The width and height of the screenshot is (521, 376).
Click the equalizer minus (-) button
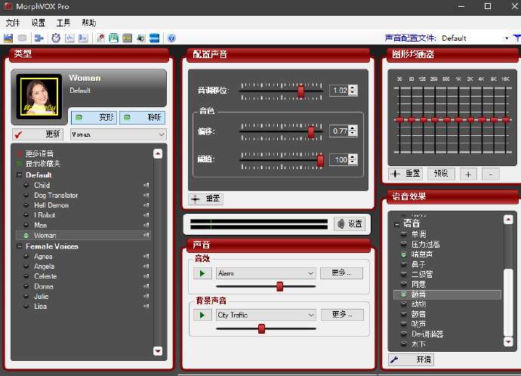click(491, 174)
